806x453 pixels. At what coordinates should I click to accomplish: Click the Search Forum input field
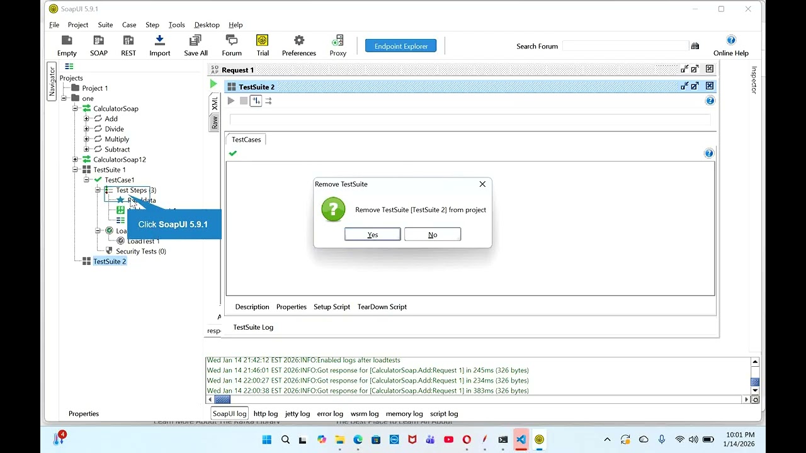pyautogui.click(x=625, y=46)
